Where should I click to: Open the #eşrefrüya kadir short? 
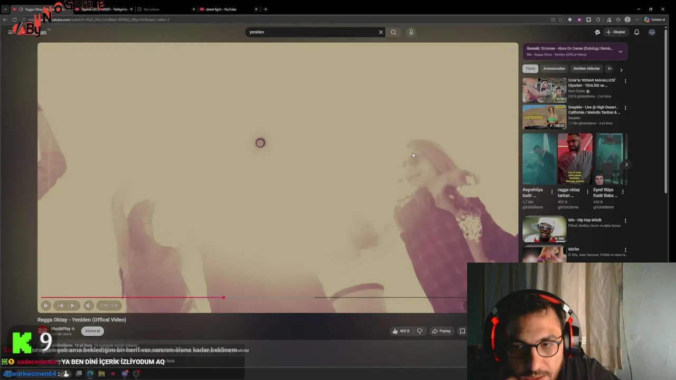(x=539, y=158)
